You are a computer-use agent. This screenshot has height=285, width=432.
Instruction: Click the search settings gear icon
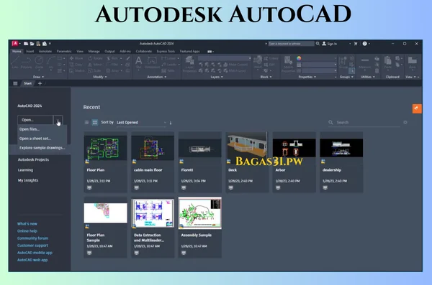(405, 122)
